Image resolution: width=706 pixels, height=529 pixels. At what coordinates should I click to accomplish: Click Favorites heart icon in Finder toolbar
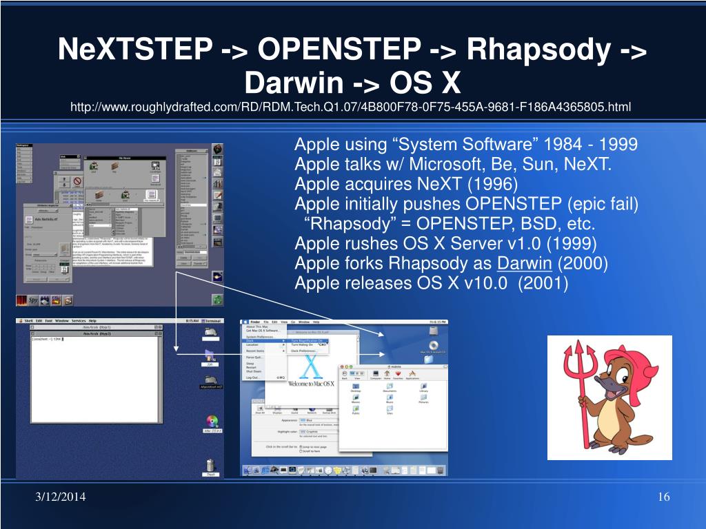pyautogui.click(x=398, y=375)
